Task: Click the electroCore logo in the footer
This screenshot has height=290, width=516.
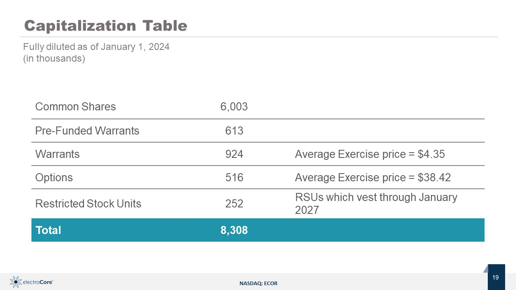Action: pos(31,282)
